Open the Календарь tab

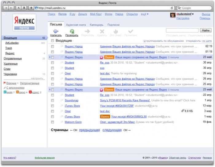96,25
